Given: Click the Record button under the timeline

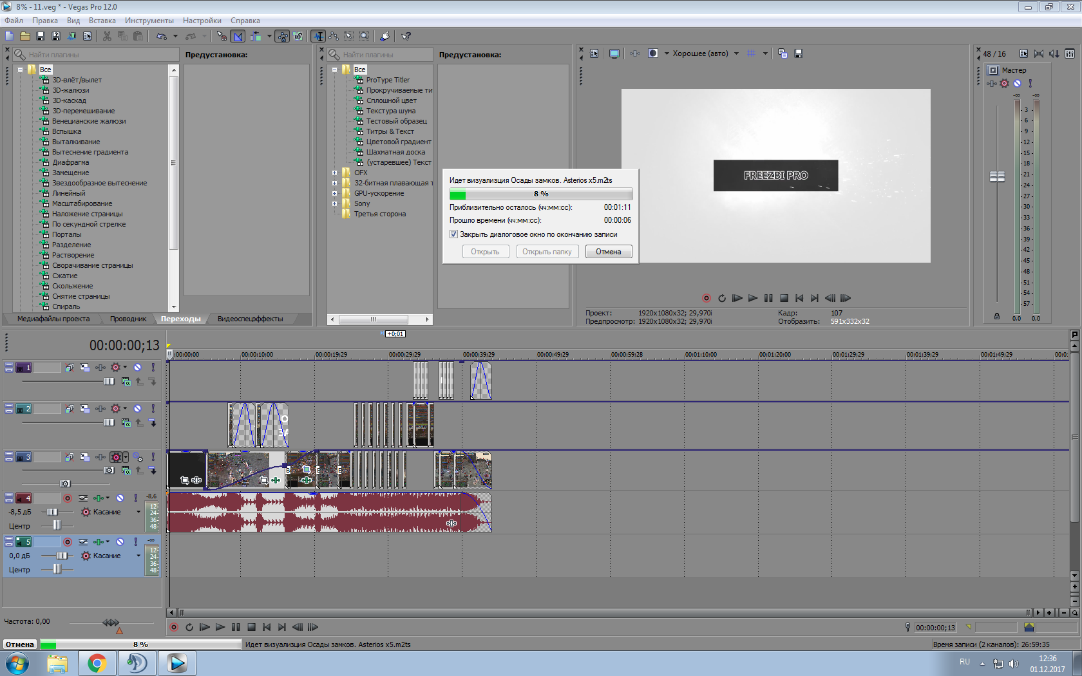Looking at the screenshot, I should click(174, 627).
